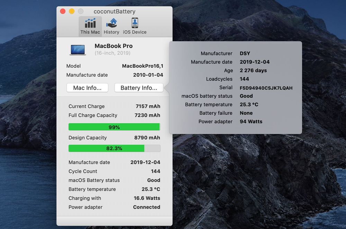Select the 8790 mAh design capacity value
The image size is (346, 229).
[x=147, y=138]
